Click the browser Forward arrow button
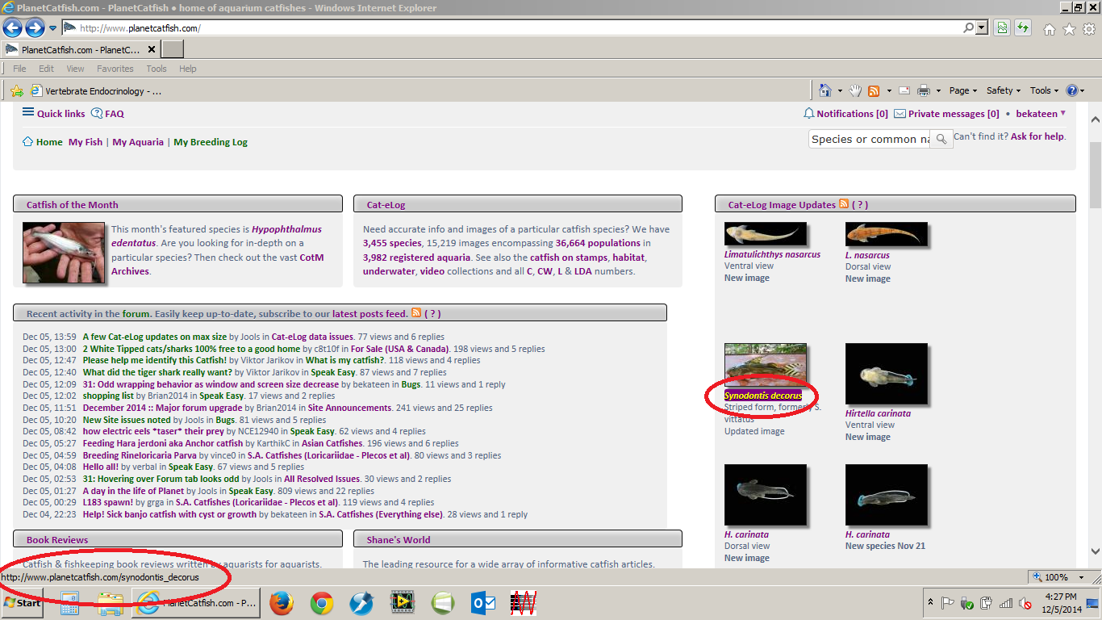The image size is (1102, 620). [35, 28]
